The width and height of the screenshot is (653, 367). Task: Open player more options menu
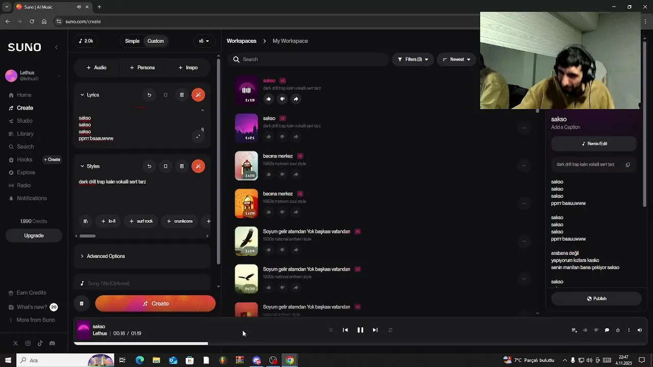tap(629, 330)
